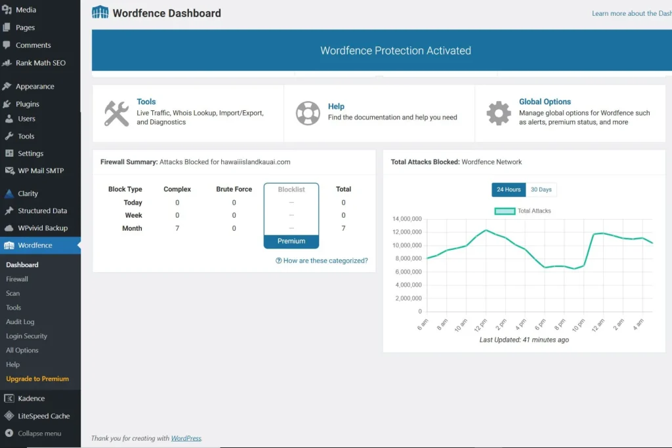This screenshot has width=672, height=448.
Task: Click the WP Mail SMTP envelope icon
Action: [9, 171]
